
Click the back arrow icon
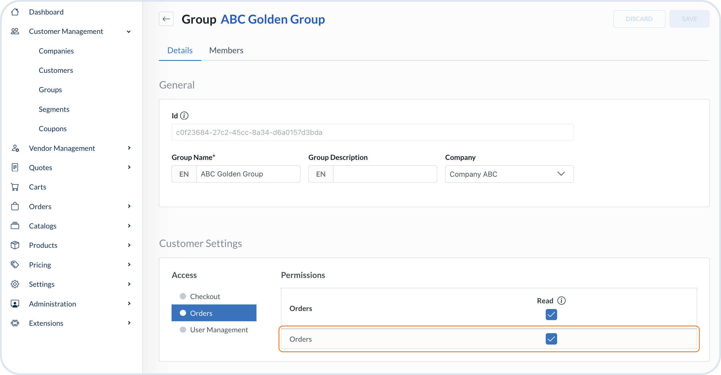coord(166,19)
